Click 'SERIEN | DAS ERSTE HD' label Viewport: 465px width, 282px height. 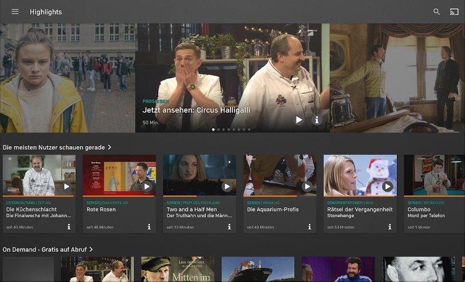[x=107, y=203]
